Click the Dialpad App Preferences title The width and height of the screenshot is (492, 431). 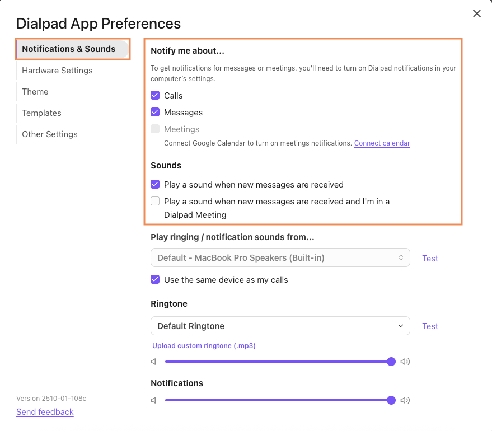pyautogui.click(x=99, y=24)
